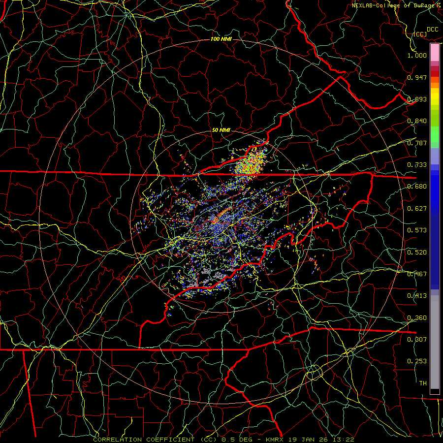Screen dimensions: 443x443
Task: Click the red band in color scale
Action: (435, 73)
